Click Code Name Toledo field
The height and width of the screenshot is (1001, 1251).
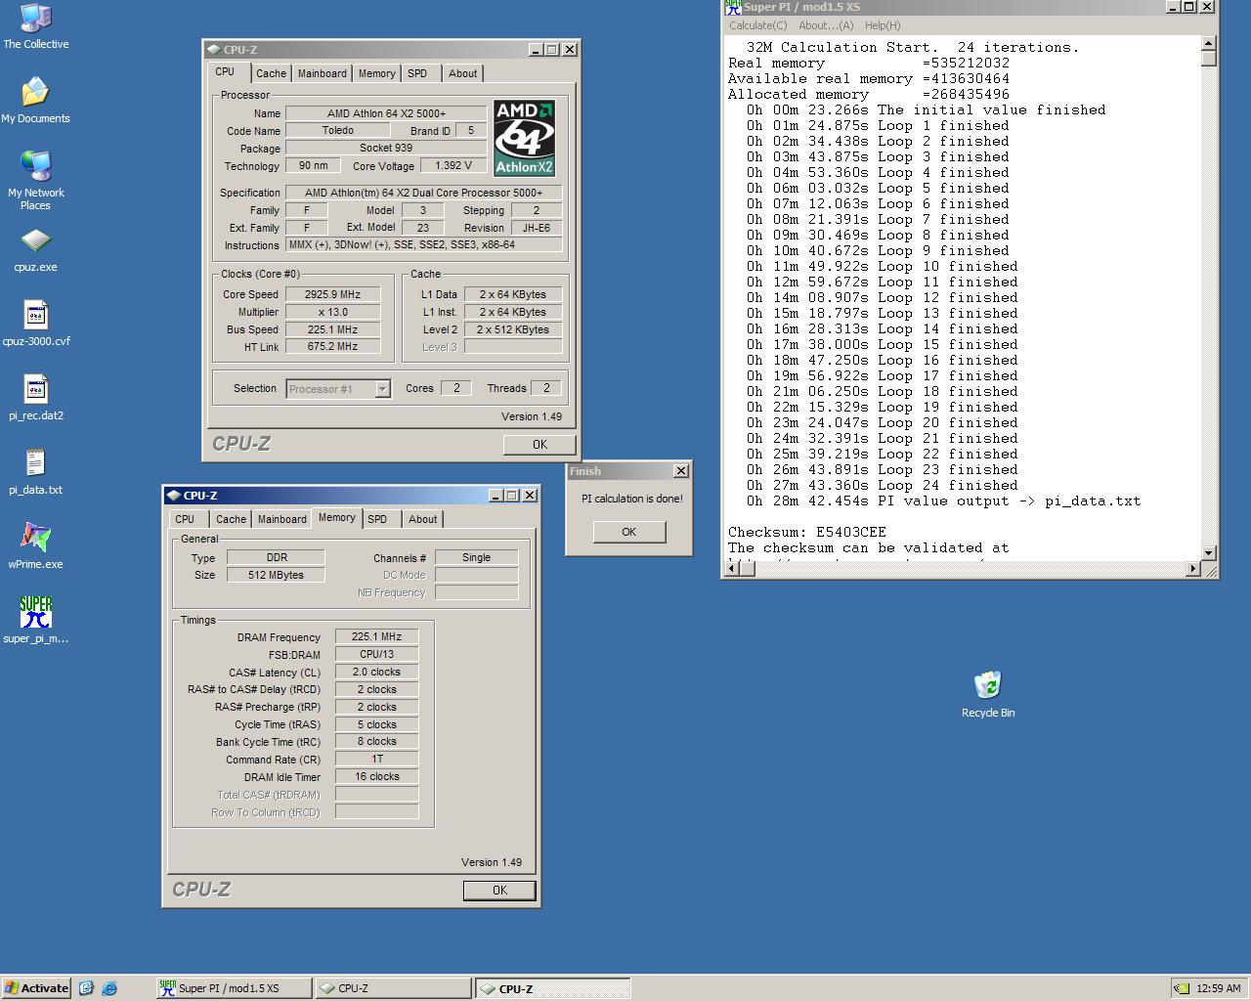tap(337, 131)
